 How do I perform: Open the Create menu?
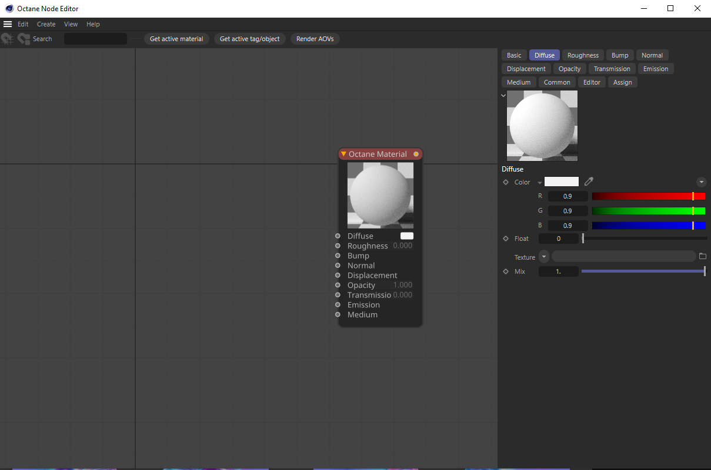(46, 24)
